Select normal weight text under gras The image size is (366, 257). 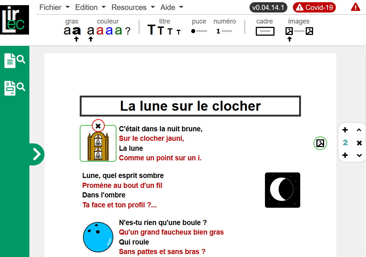67,31
